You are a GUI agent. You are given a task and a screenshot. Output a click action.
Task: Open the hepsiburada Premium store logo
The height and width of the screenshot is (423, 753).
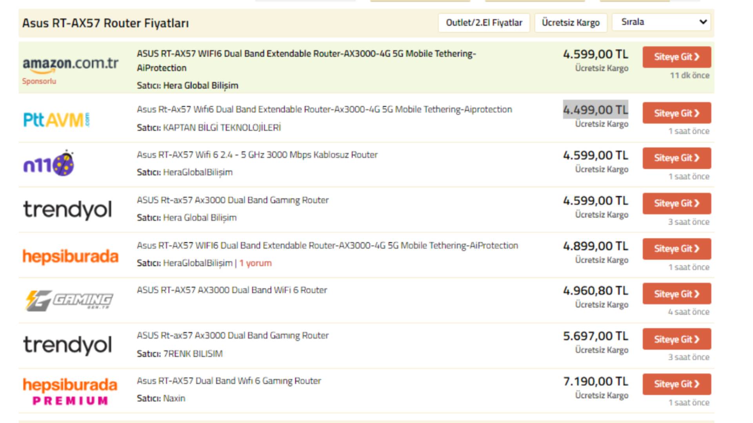(x=70, y=391)
